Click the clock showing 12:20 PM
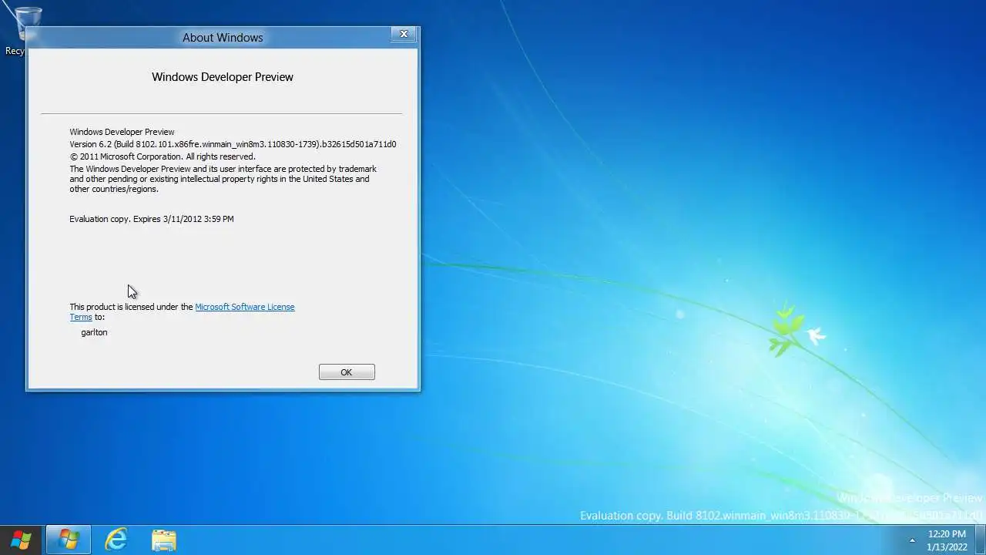 pyautogui.click(x=947, y=534)
